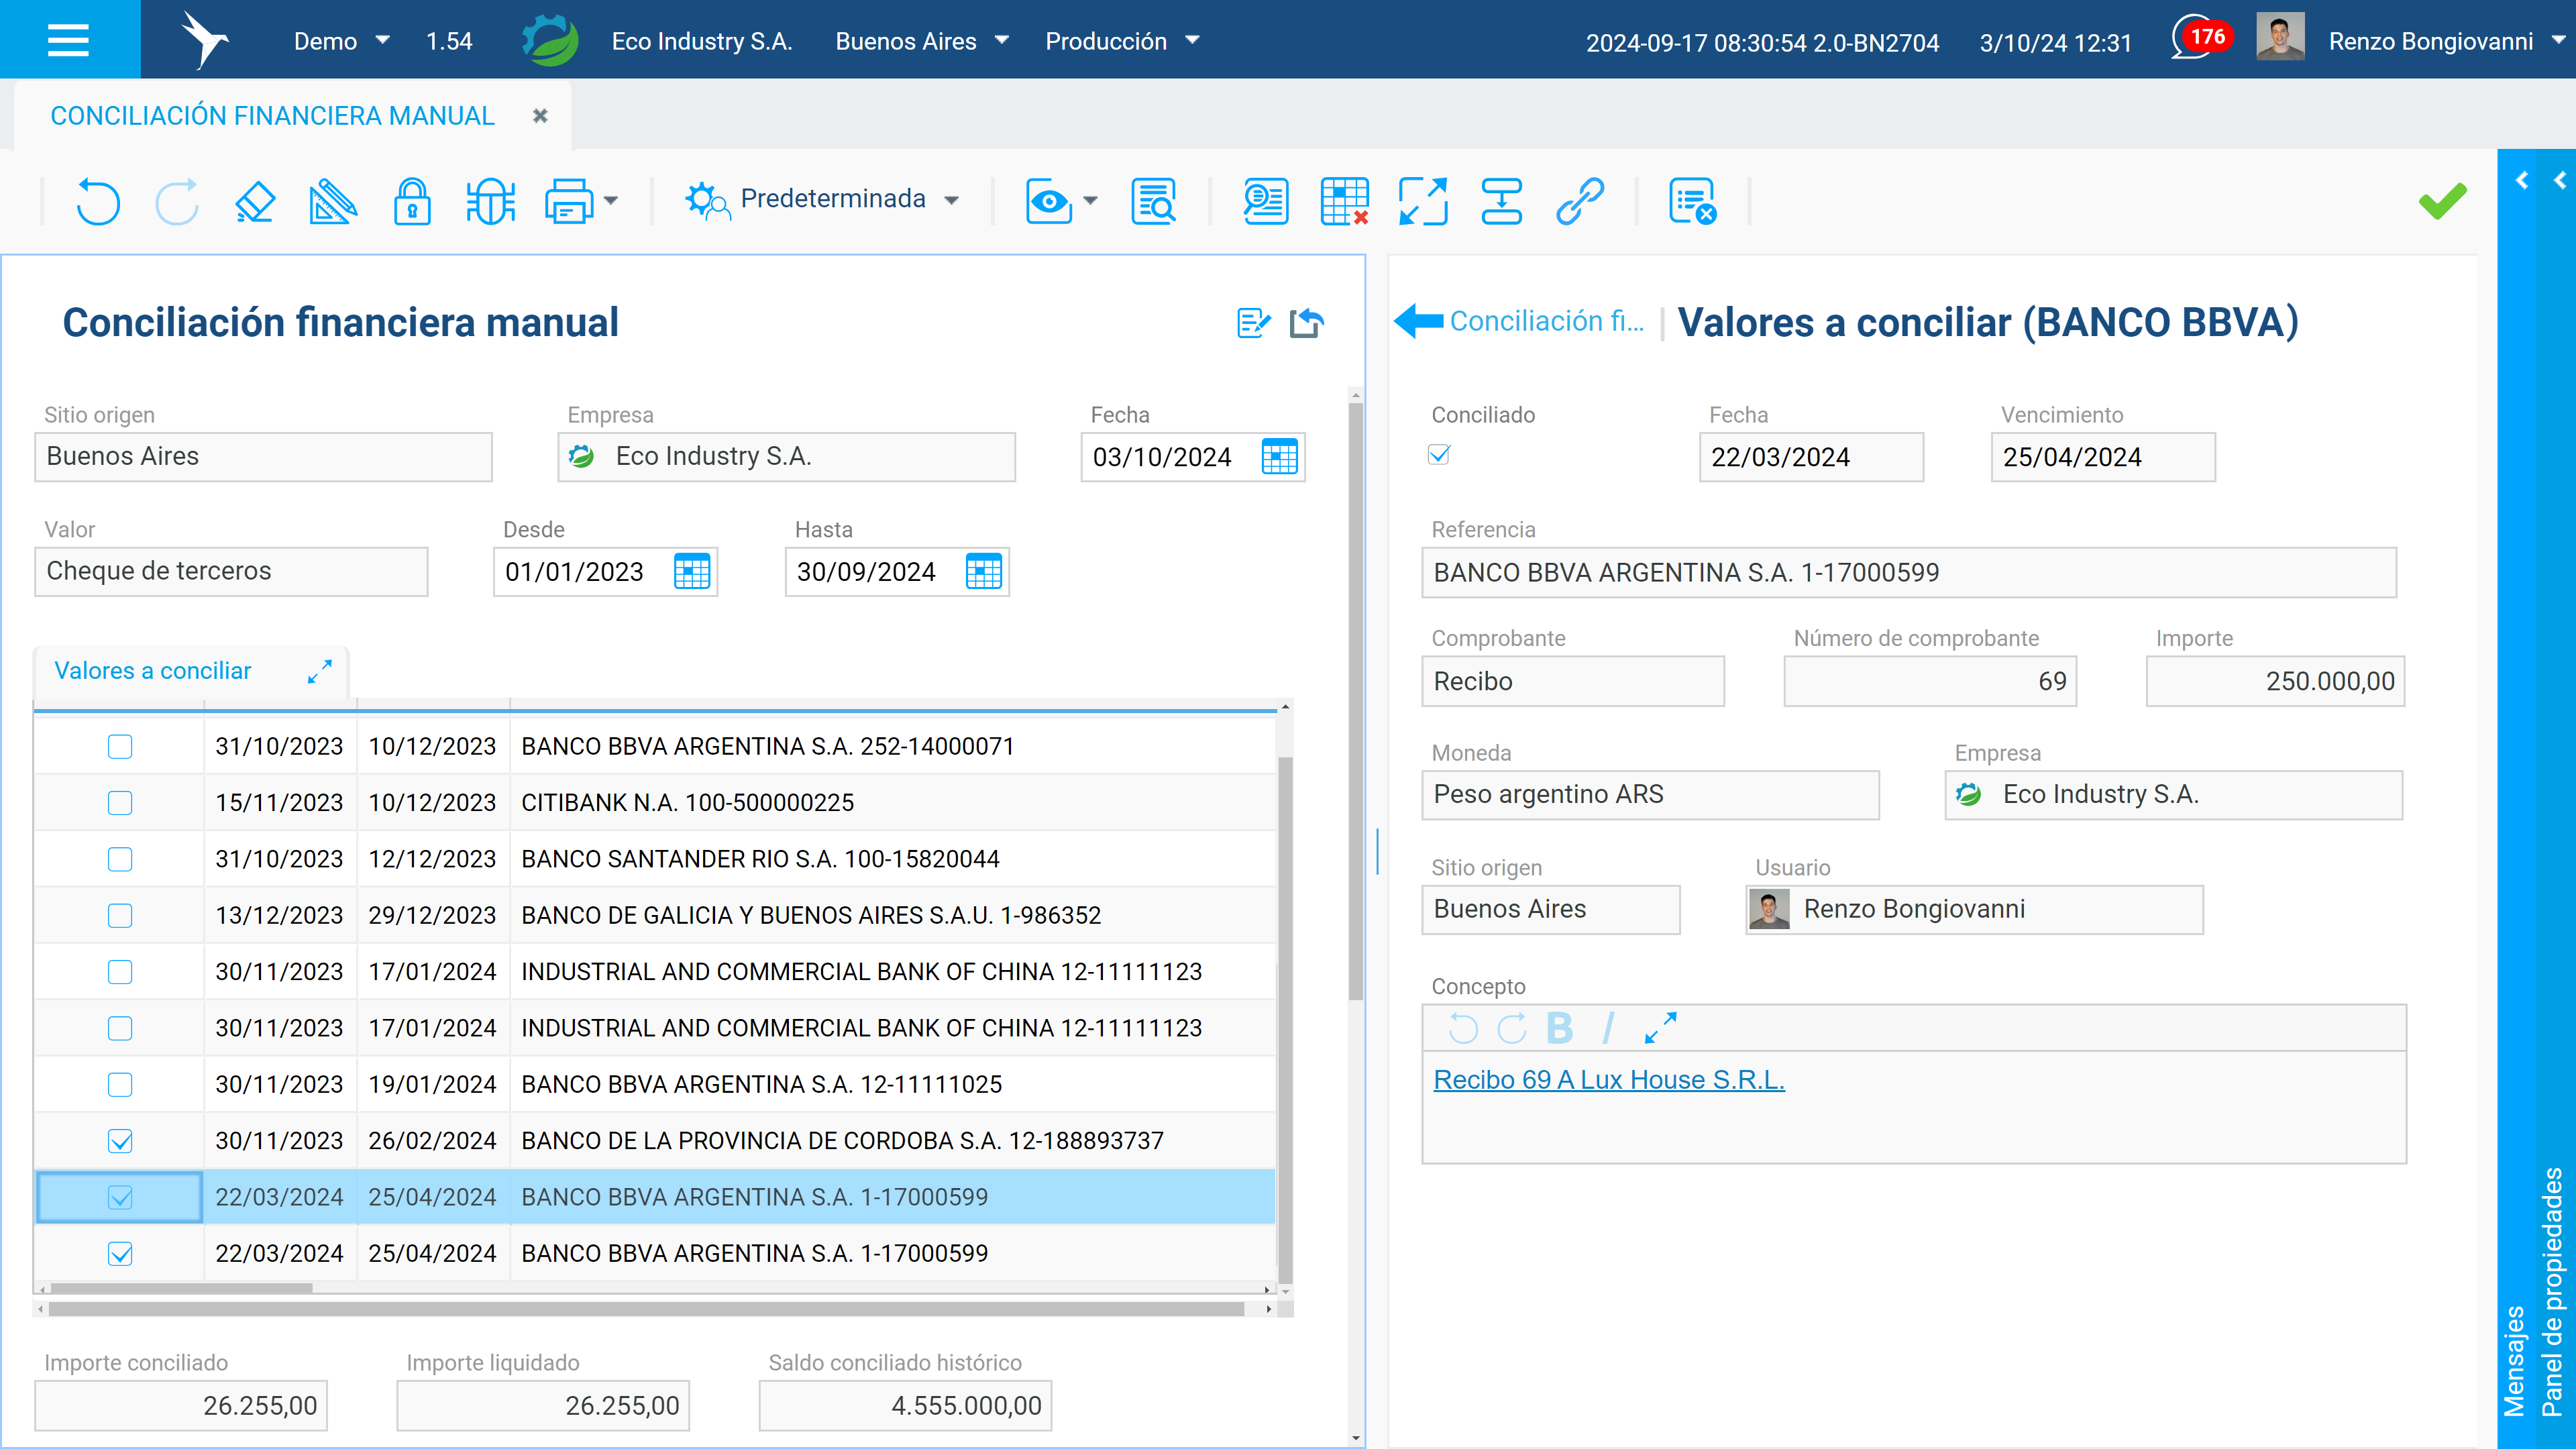Check the CITIBANK N.A. row checkbox

pos(120,803)
